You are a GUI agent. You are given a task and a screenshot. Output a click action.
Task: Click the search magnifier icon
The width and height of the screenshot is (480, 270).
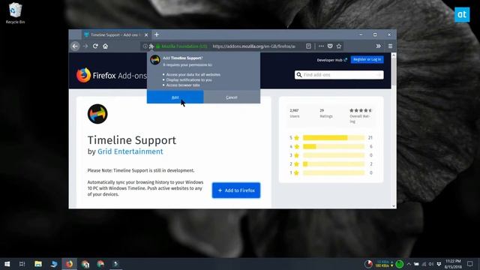pos(299,75)
